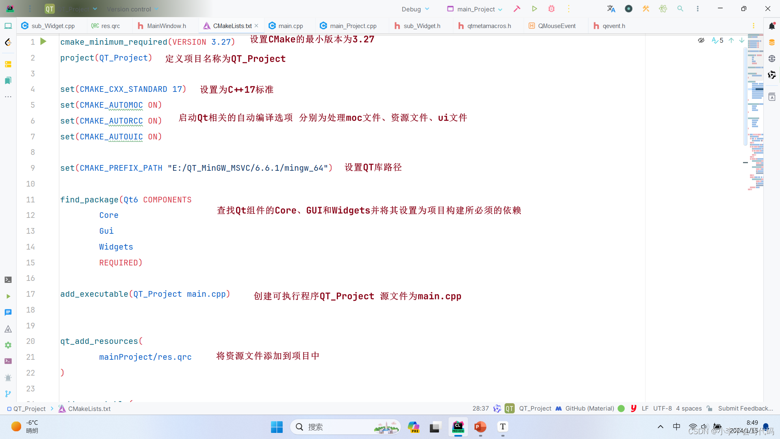Open the Git branch tool window
Screen dimensions: 780x439
click(8, 393)
